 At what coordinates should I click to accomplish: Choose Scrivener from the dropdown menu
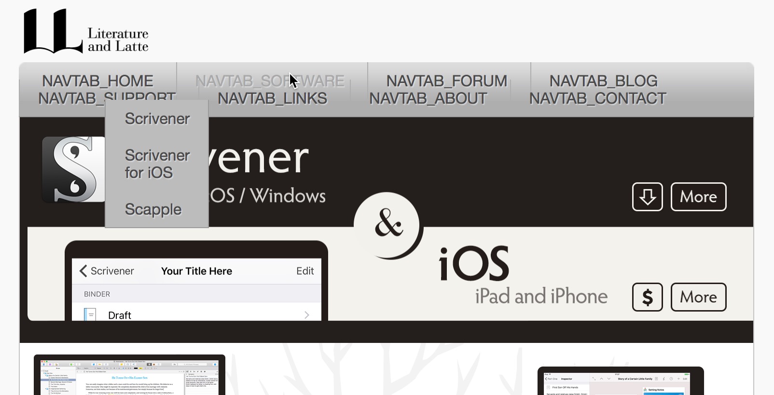pos(157,119)
